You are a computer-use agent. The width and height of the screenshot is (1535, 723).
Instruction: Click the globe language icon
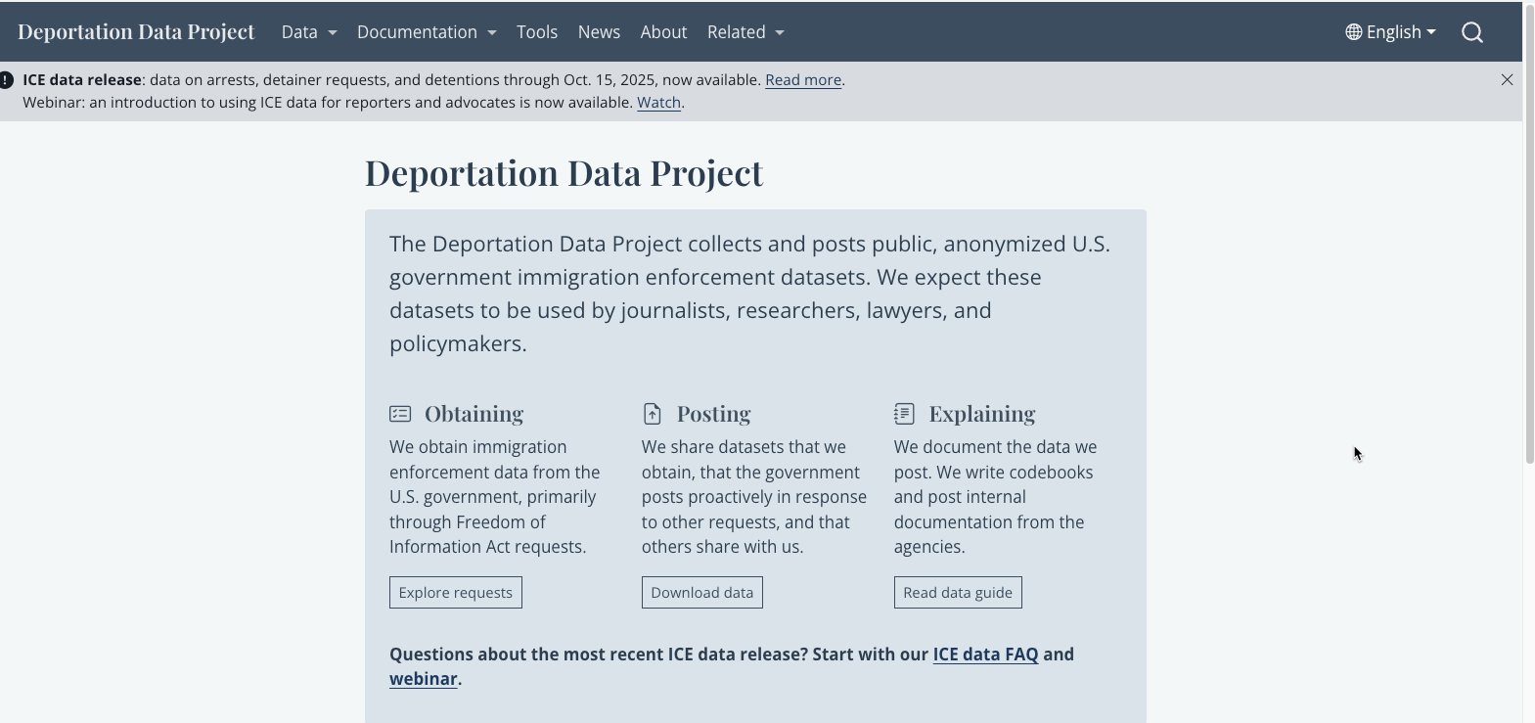[x=1353, y=32]
